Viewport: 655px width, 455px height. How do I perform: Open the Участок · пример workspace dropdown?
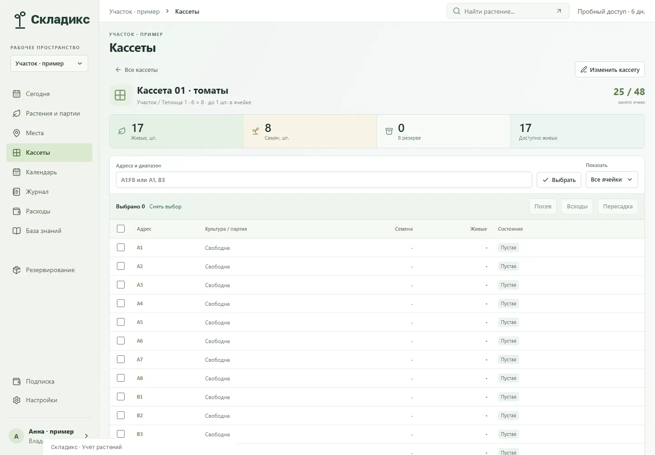coord(49,63)
